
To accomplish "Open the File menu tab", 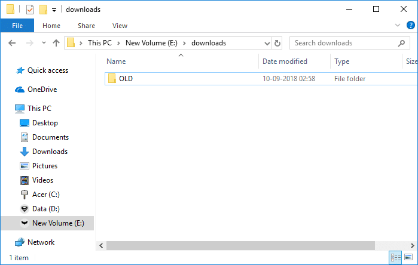I will click(x=17, y=26).
